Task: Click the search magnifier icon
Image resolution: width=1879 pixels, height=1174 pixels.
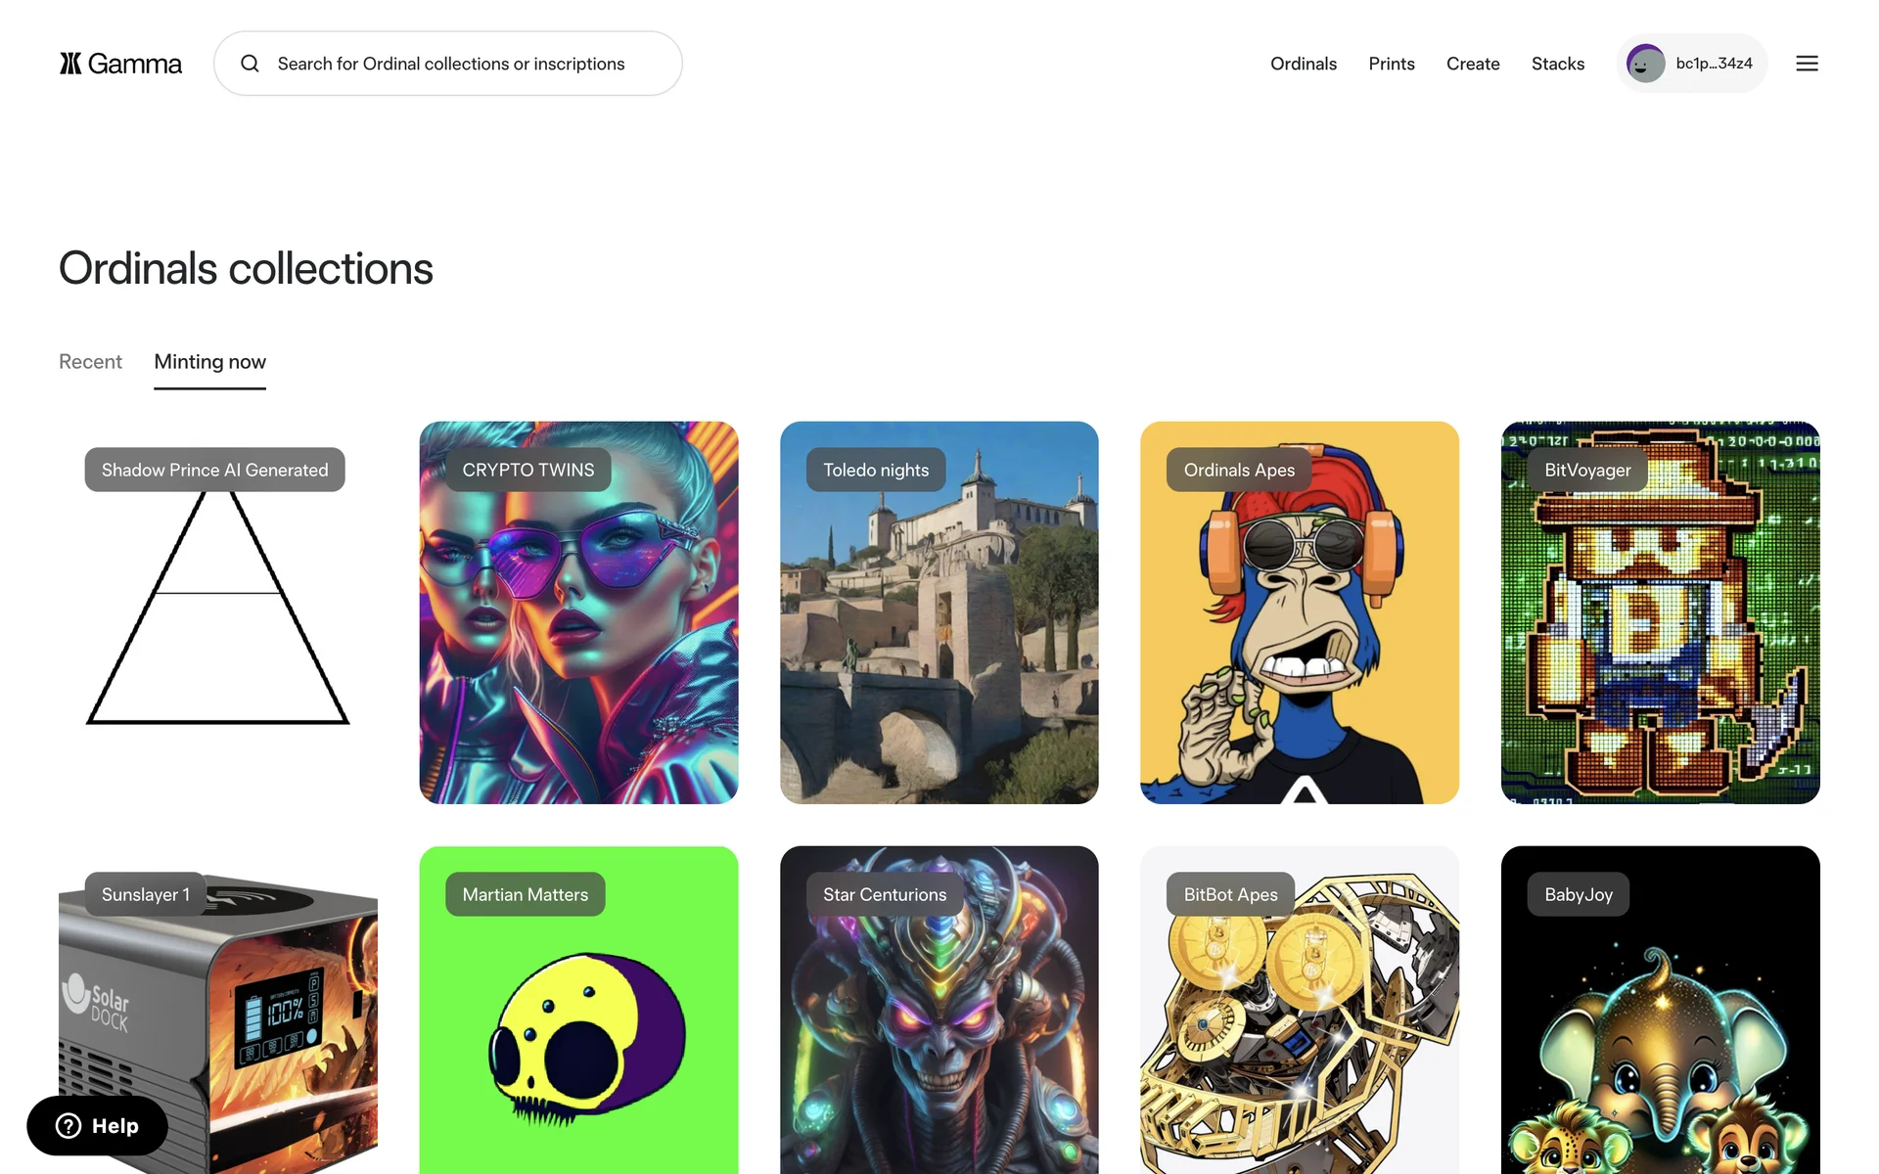Action: tap(251, 64)
